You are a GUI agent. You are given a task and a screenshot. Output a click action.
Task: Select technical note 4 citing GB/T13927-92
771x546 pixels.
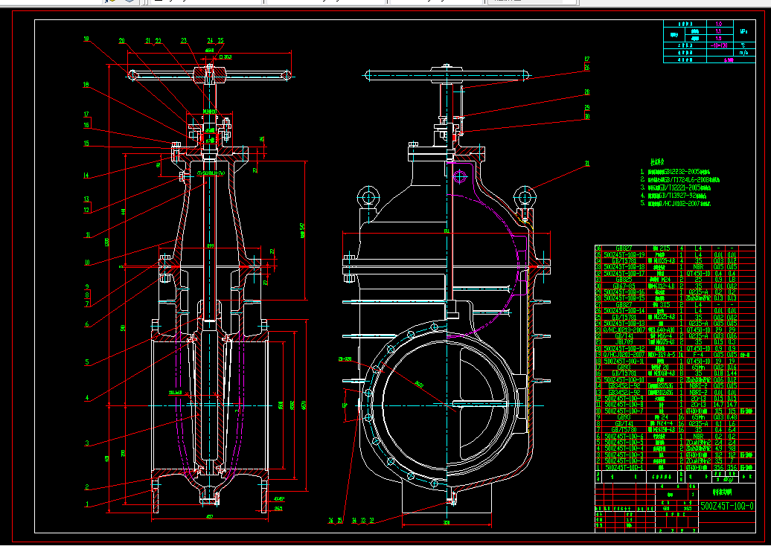pyautogui.click(x=673, y=196)
